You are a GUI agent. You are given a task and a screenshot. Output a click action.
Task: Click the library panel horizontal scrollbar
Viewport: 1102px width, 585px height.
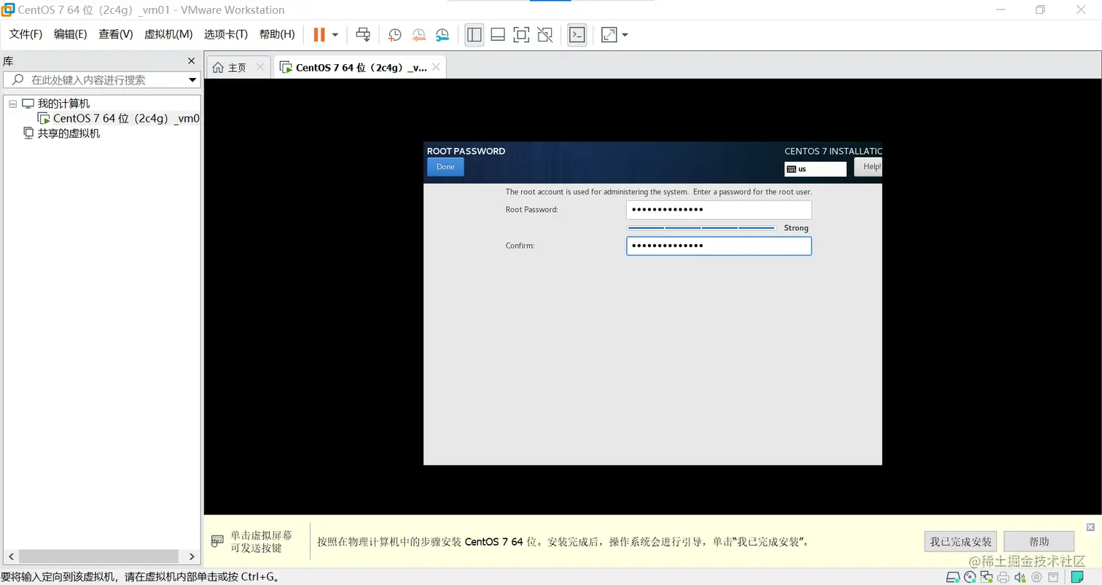(x=101, y=557)
